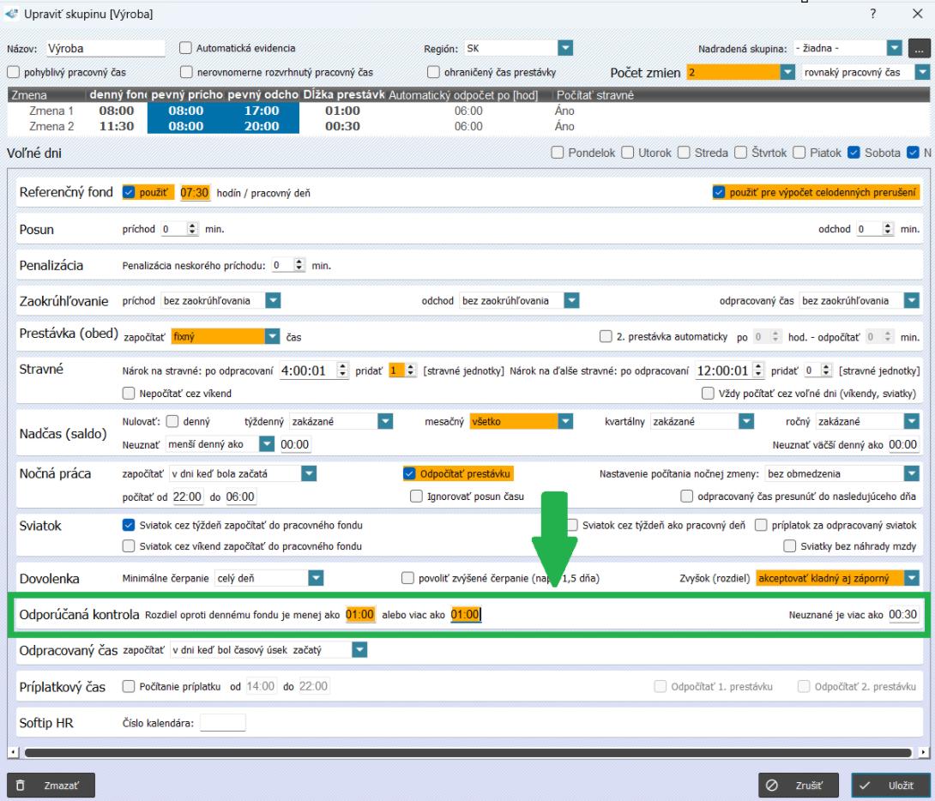The height and width of the screenshot is (801, 935).
Task: Expand the Počet zmien dropdown
Action: click(x=789, y=73)
